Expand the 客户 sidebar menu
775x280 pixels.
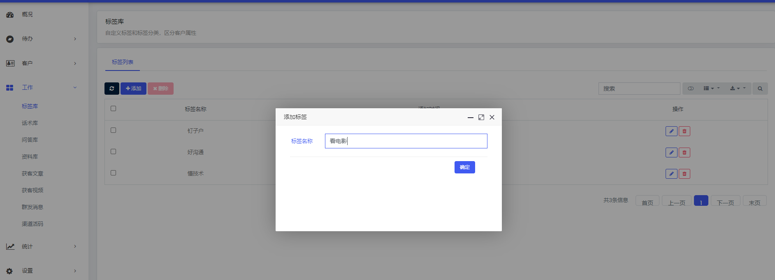coord(41,63)
